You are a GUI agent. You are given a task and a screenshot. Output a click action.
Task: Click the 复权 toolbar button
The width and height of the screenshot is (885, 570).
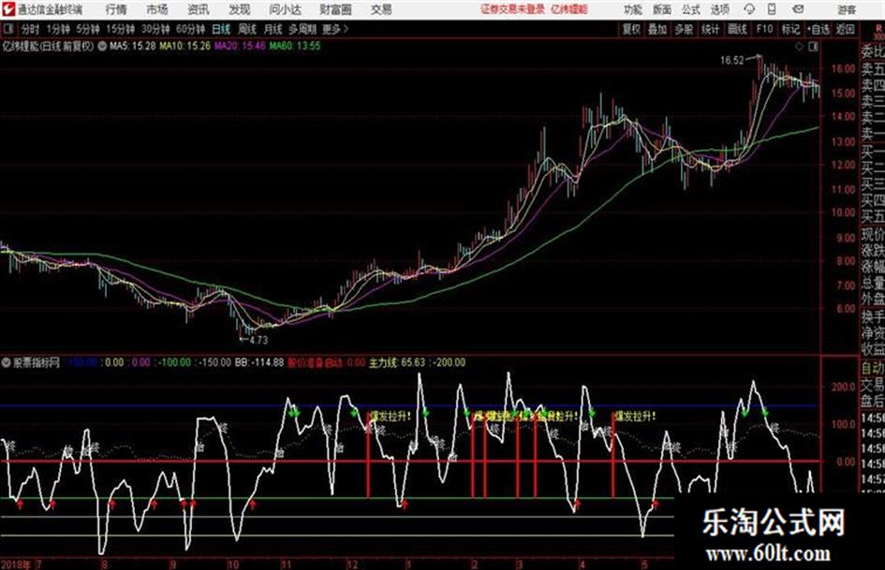[631, 29]
